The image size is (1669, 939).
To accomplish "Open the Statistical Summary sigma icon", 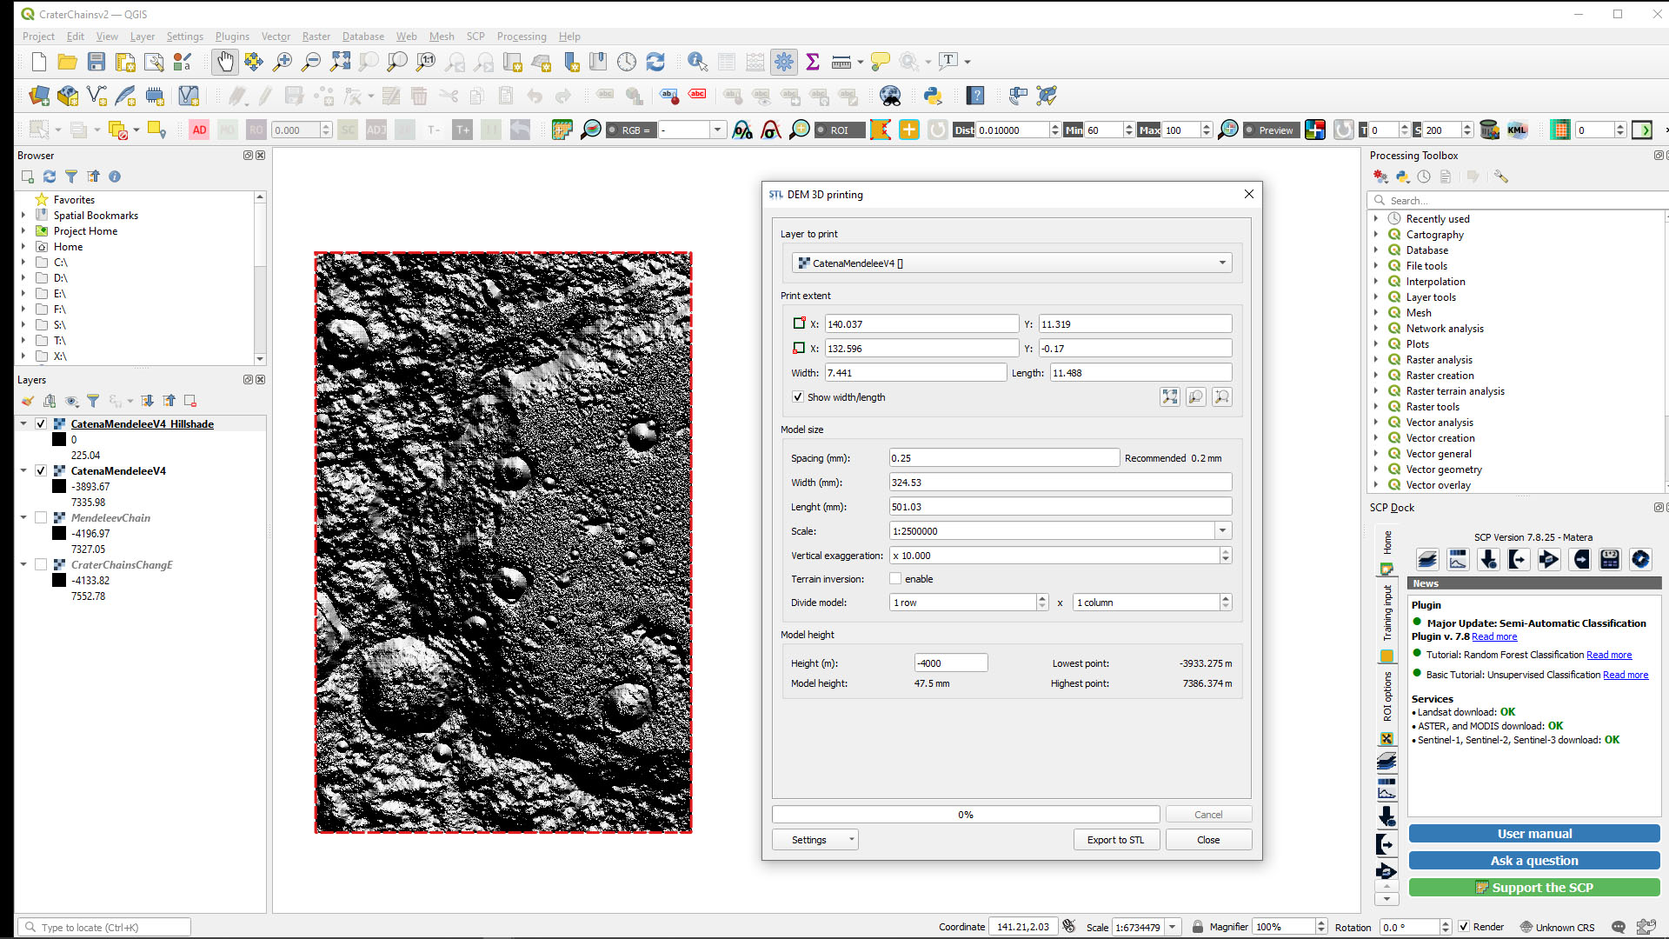I will click(x=813, y=62).
